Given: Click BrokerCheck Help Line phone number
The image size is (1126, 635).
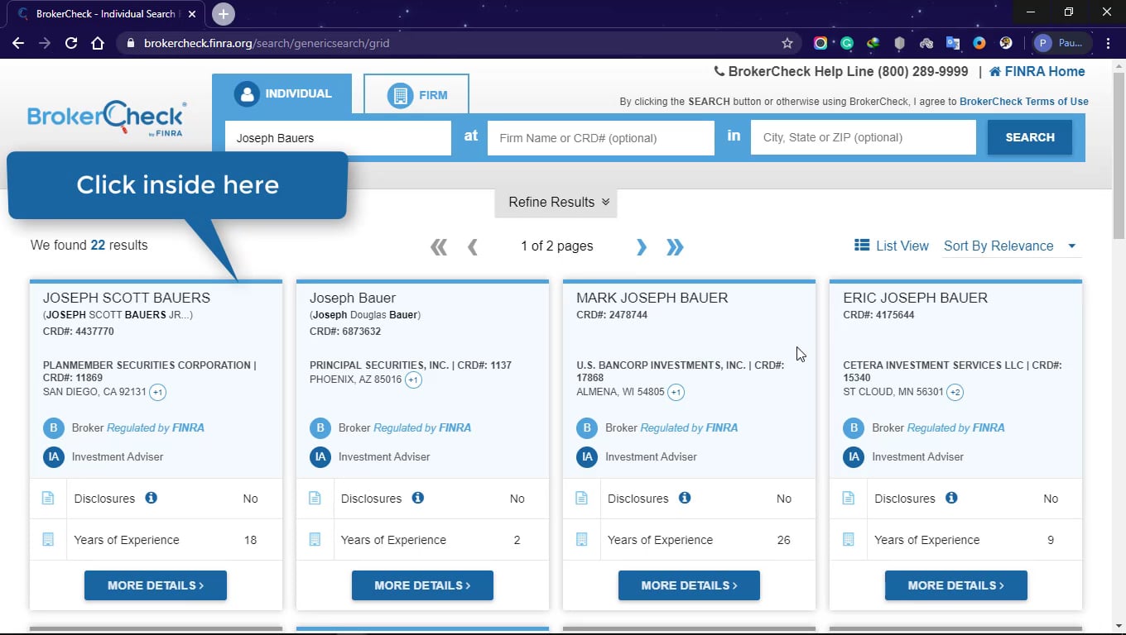Looking at the screenshot, I should [x=923, y=71].
